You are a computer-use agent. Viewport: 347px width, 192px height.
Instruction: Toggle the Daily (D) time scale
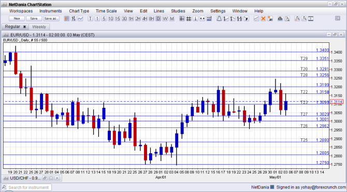point(158,19)
